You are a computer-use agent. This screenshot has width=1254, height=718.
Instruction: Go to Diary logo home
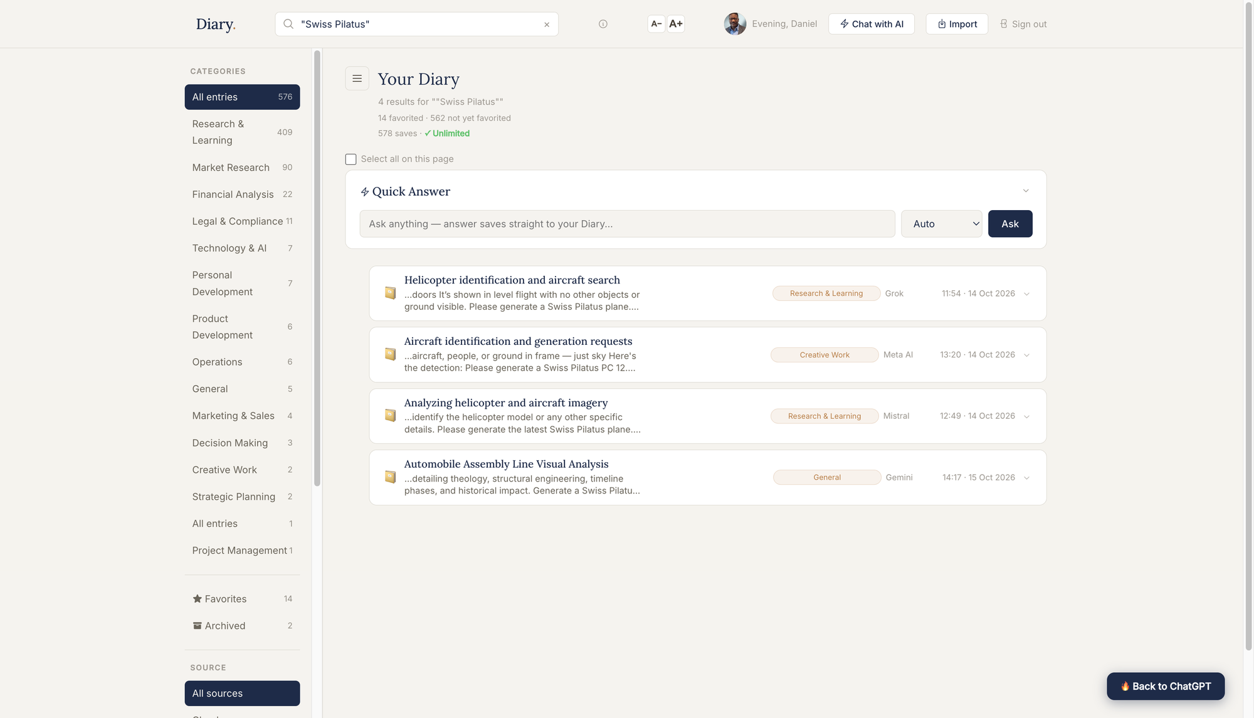pyautogui.click(x=216, y=24)
